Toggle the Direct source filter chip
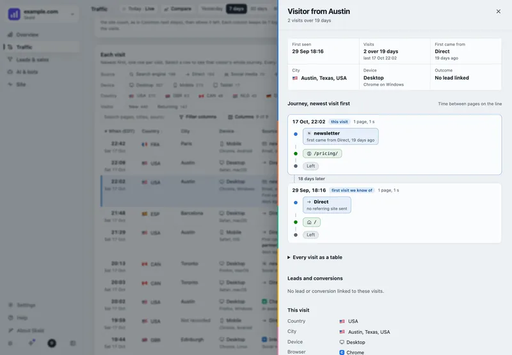This screenshot has height=355, width=512. [x=200, y=74]
